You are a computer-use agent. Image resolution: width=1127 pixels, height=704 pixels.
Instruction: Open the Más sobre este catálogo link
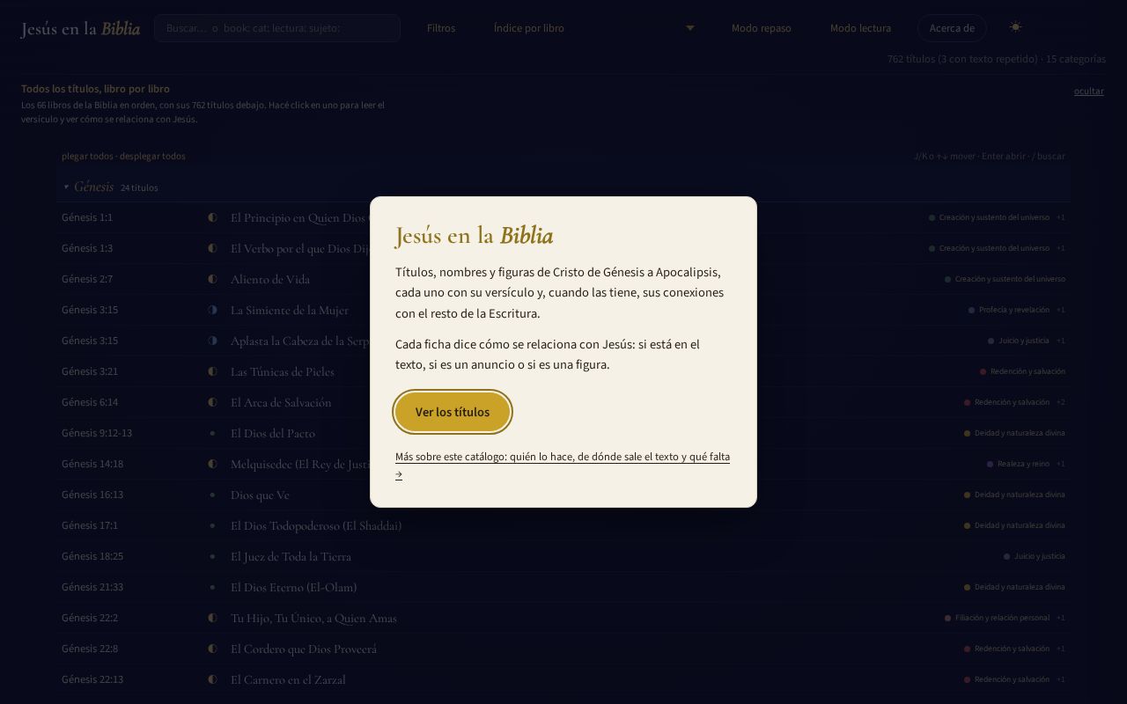(x=563, y=466)
